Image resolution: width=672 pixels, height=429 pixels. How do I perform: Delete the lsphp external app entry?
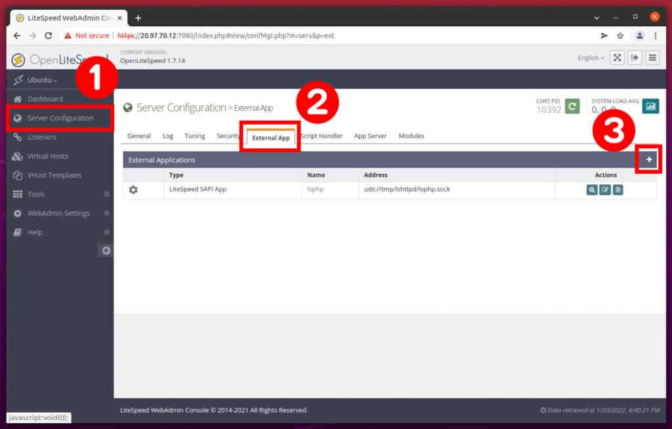[618, 190]
